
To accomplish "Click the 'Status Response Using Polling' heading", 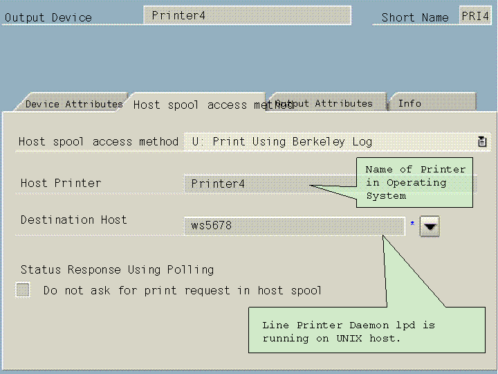I will [x=117, y=269].
